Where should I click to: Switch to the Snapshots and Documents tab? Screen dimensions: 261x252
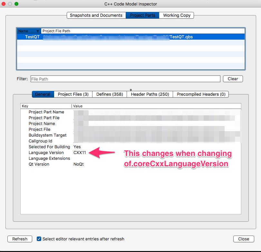coord(96,15)
